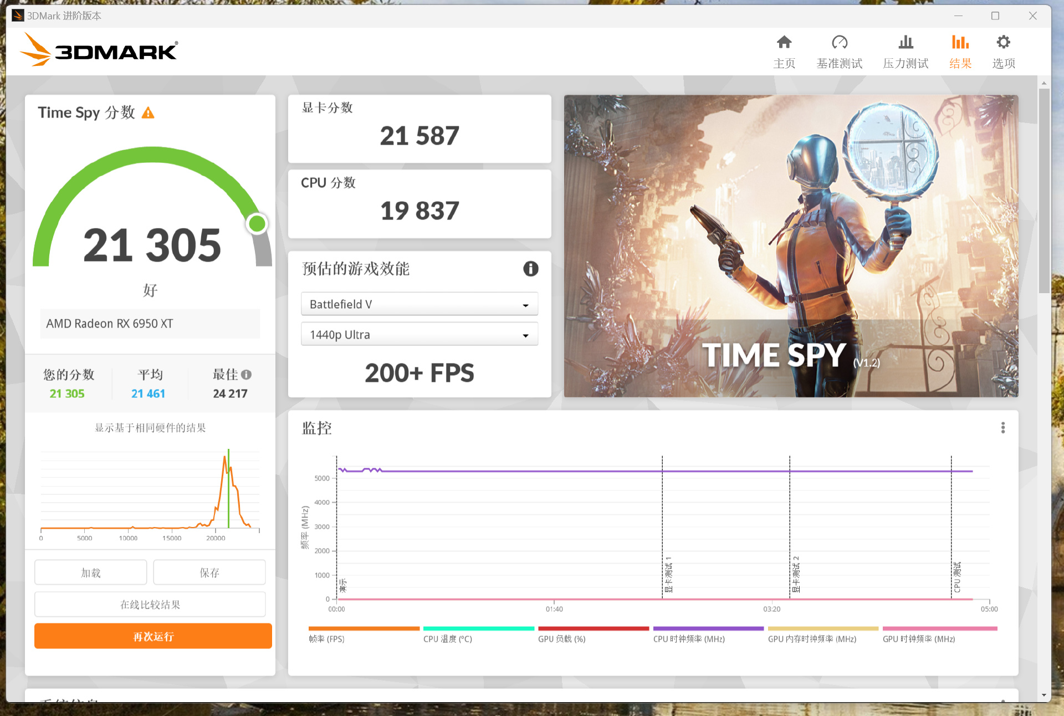Click the 3DMark logo in header
The height and width of the screenshot is (716, 1064).
tap(100, 50)
